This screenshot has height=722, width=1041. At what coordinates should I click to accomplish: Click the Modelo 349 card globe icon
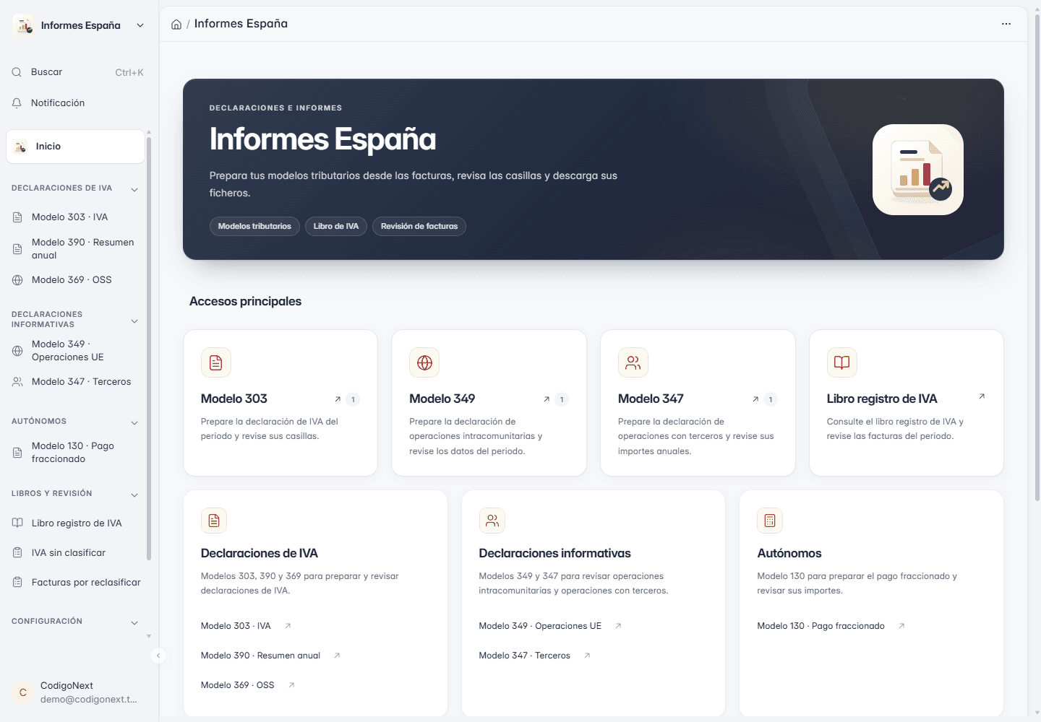click(424, 362)
